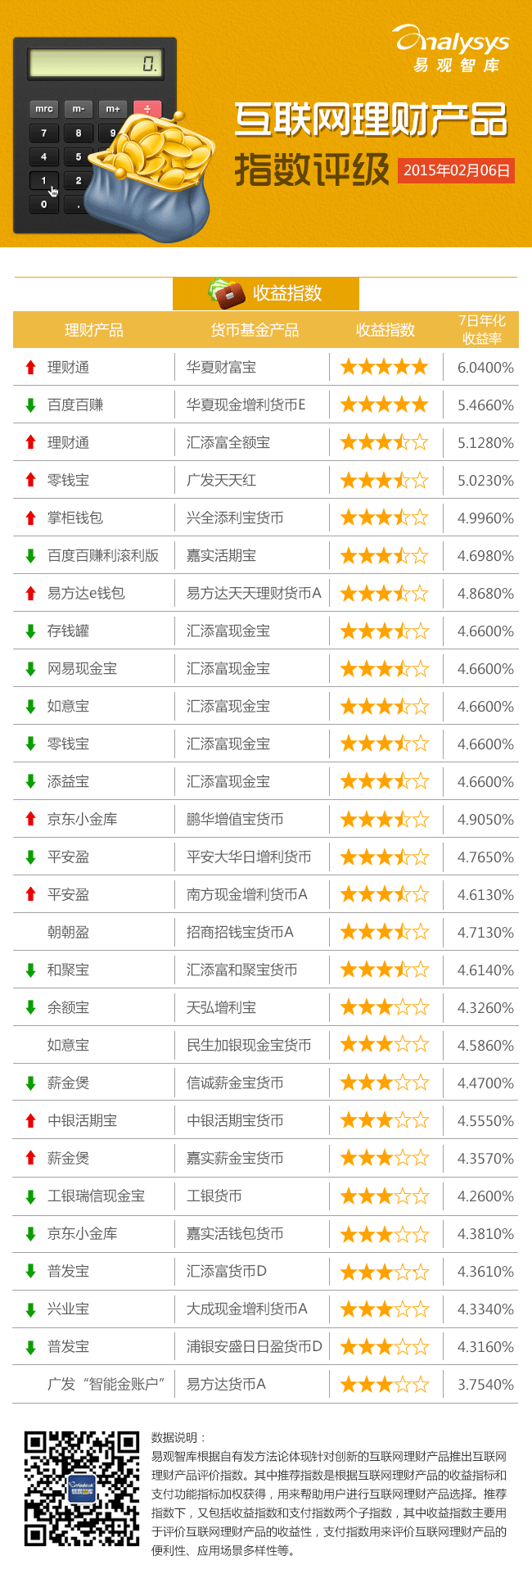The width and height of the screenshot is (532, 1596).
Task: Click the star rating for 易方达货币A
Action: pos(385,1384)
